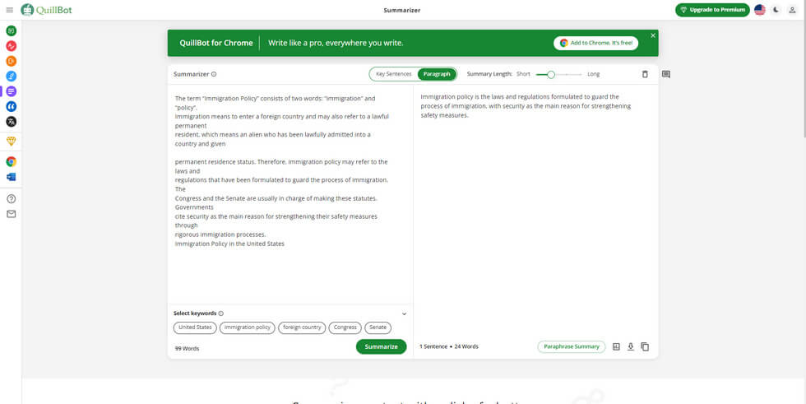Open the Translator tool in the sidebar
This screenshot has width=806, height=404.
coord(12,122)
